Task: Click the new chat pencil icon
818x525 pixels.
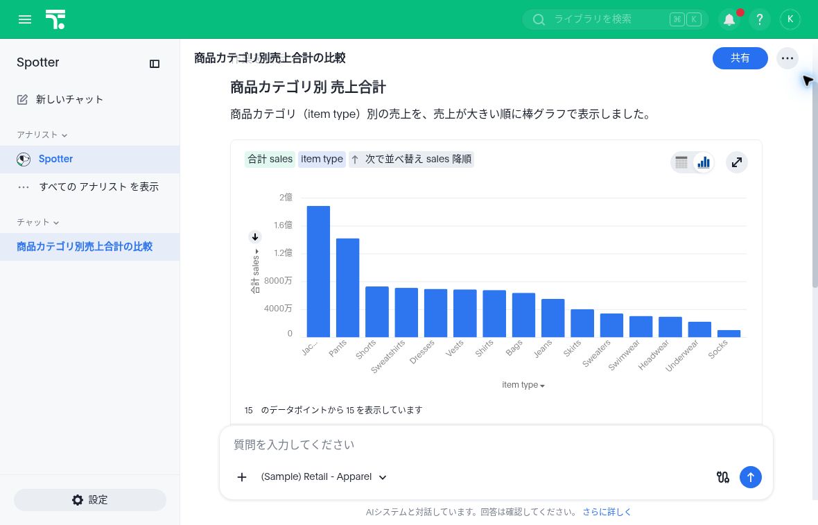Action: (22, 100)
